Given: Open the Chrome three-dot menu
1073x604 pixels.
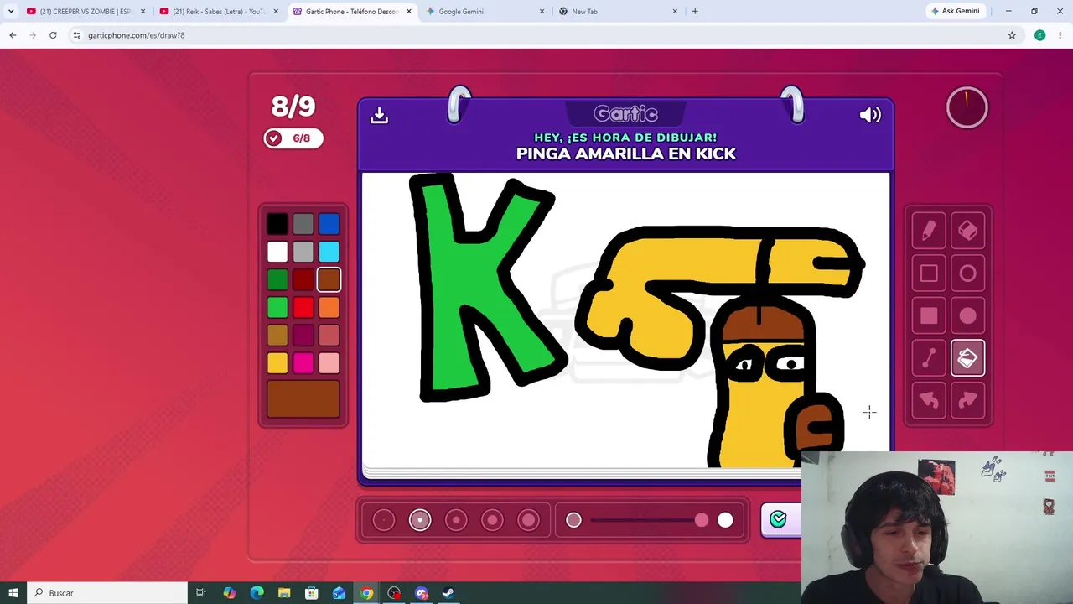Looking at the screenshot, I should [1060, 35].
